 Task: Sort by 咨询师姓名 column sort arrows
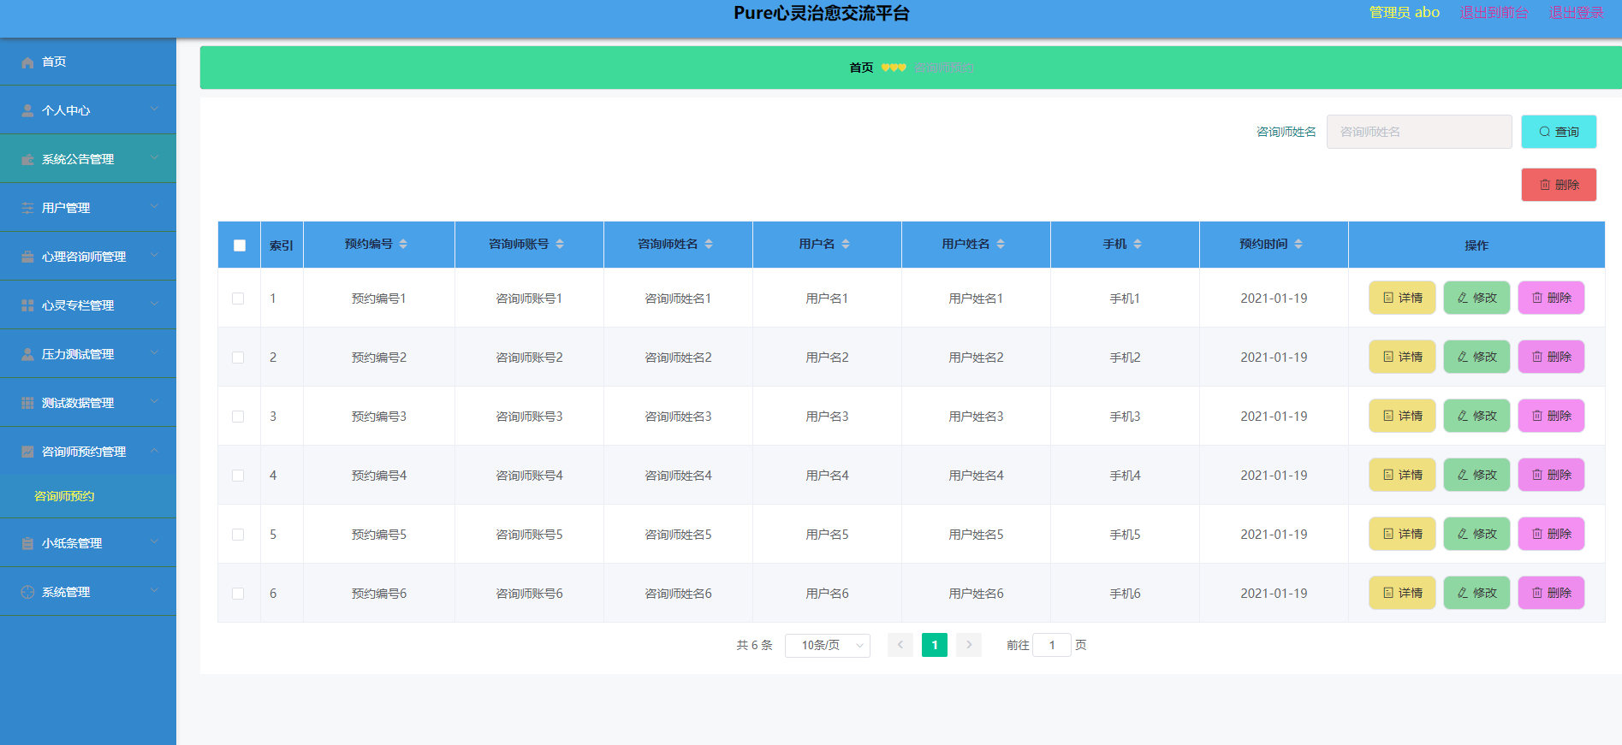(709, 245)
